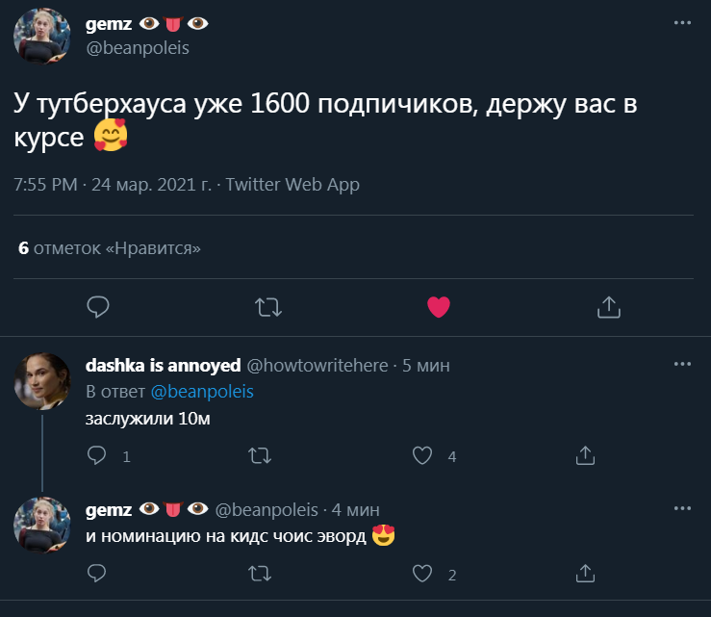
Task: Like dashka's «заслужили 10м» reply
Action: (x=422, y=455)
